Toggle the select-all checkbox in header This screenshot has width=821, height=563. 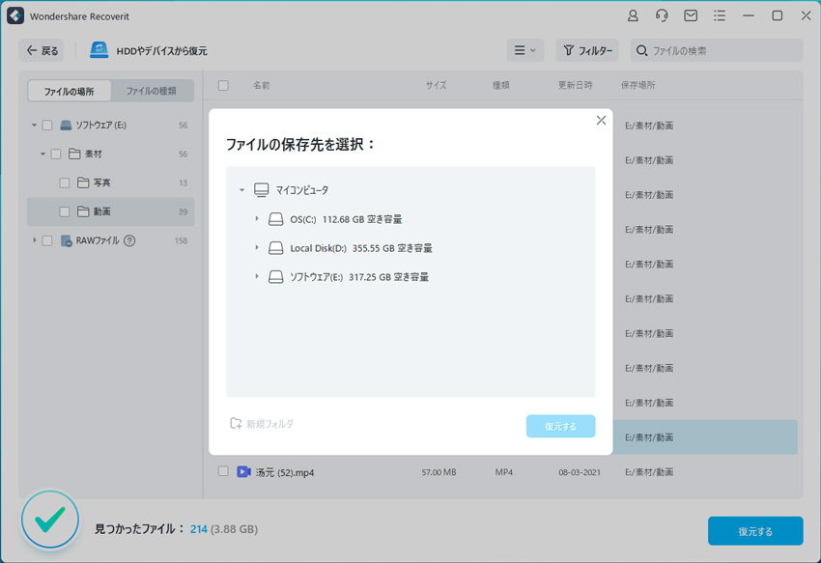click(223, 85)
